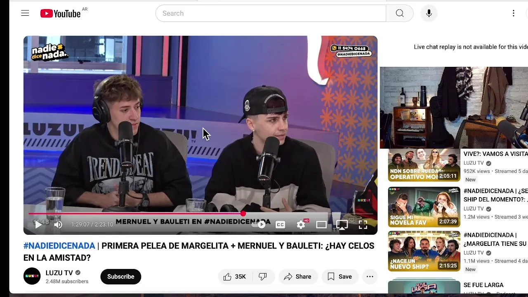Cast video with Play on TV icon
528x297 pixels.
tap(342, 224)
